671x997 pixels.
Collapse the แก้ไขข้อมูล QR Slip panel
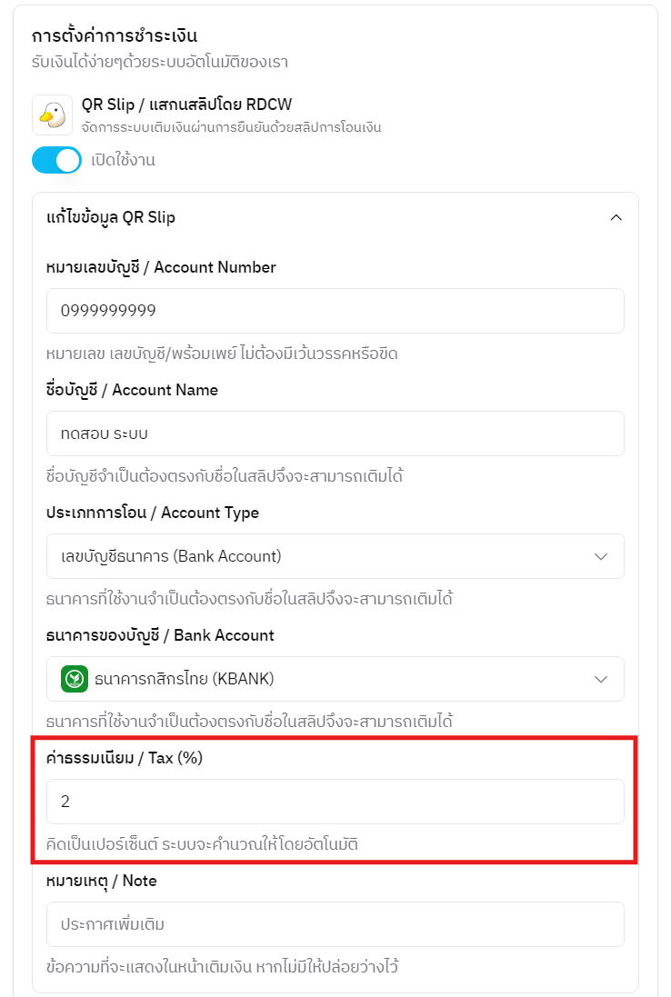coord(616,217)
